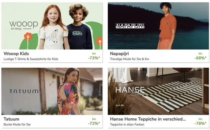This screenshot has height=130, width=210.
Task: Click the -72% discount on Tatuum
Action: tap(94, 123)
